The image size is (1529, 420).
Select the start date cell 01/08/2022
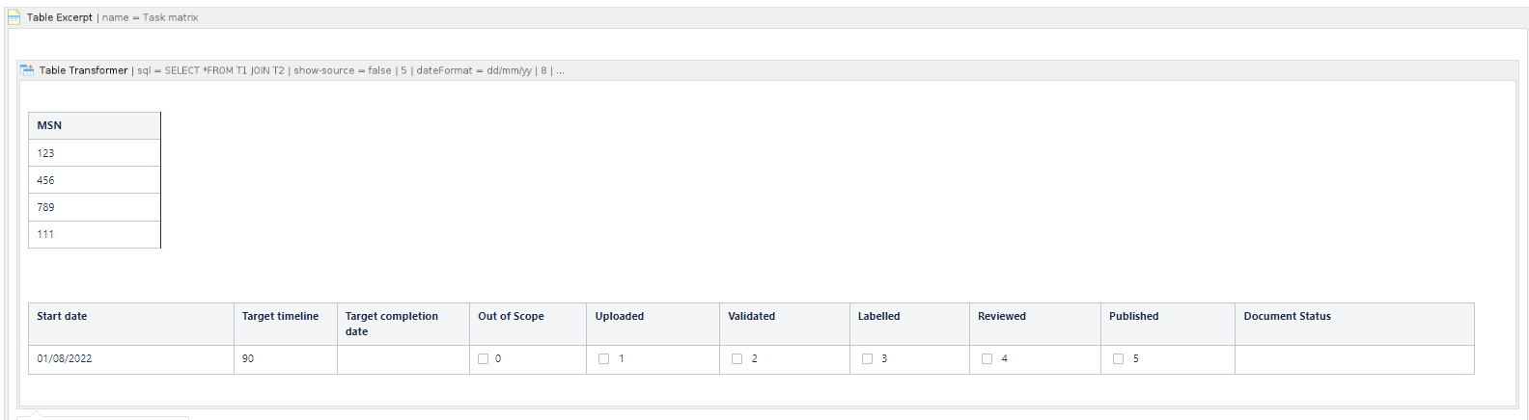[131, 359]
